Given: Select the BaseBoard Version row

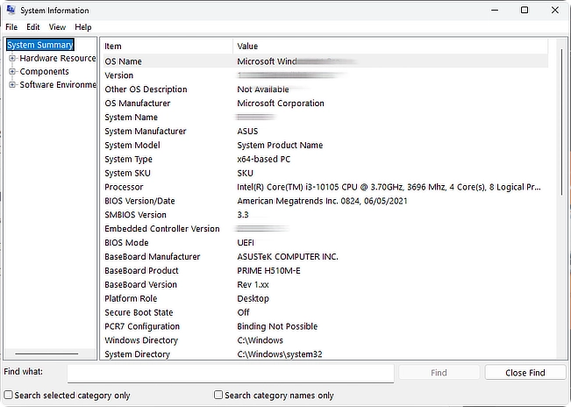Looking at the screenshot, I should click(325, 284).
